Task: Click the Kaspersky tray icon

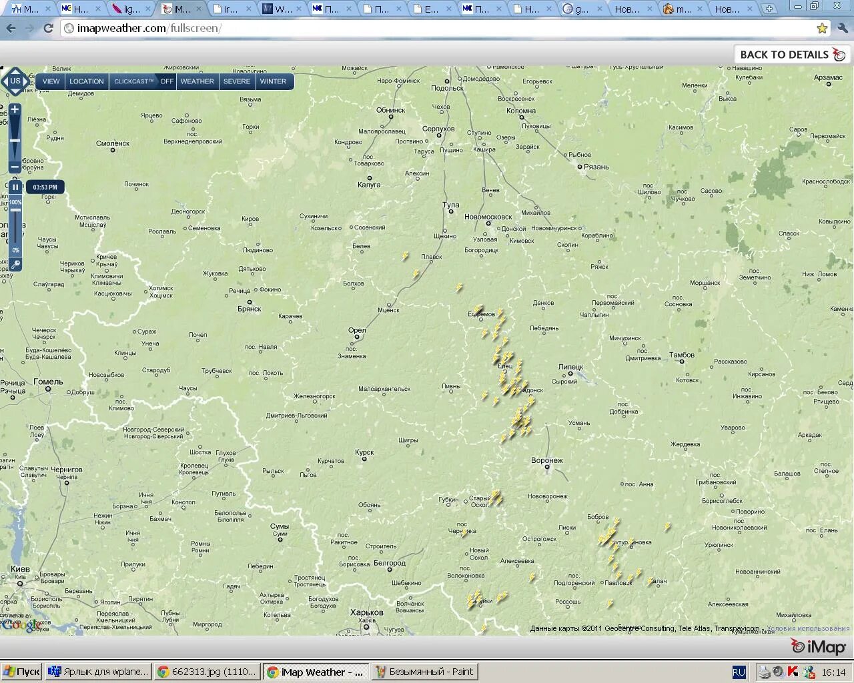Action: coord(793,672)
